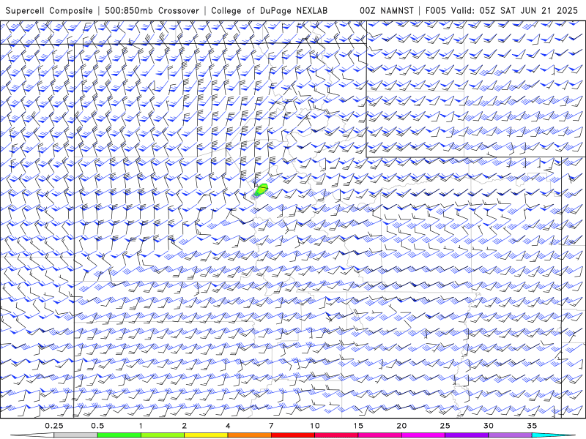Click the lime green legend swatch between 1 and 2
Viewport: 586px width, 439px height.
[x=163, y=435]
